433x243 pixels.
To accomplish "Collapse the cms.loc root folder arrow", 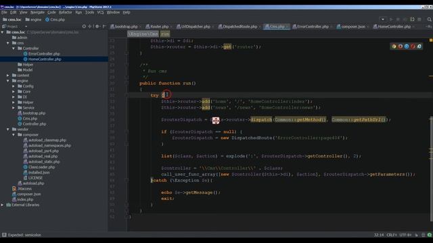I will 3,32.
